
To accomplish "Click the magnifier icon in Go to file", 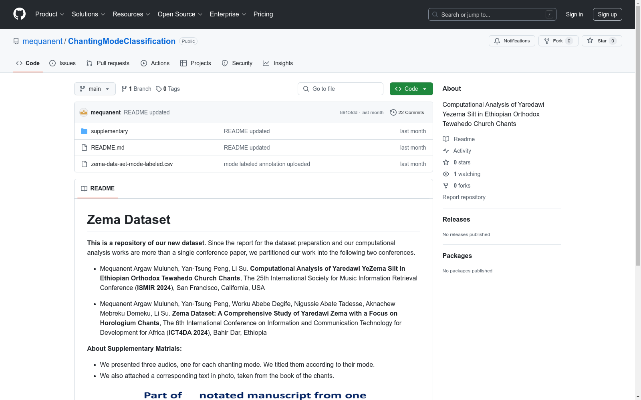I will pyautogui.click(x=306, y=89).
